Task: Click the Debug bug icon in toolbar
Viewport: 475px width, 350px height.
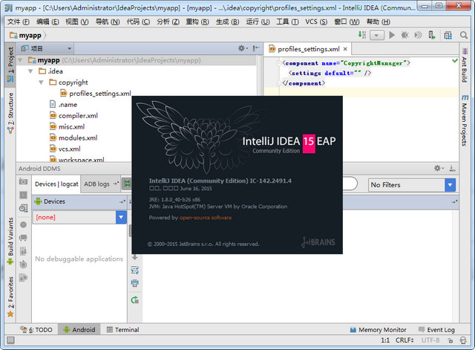Action: tap(404, 35)
